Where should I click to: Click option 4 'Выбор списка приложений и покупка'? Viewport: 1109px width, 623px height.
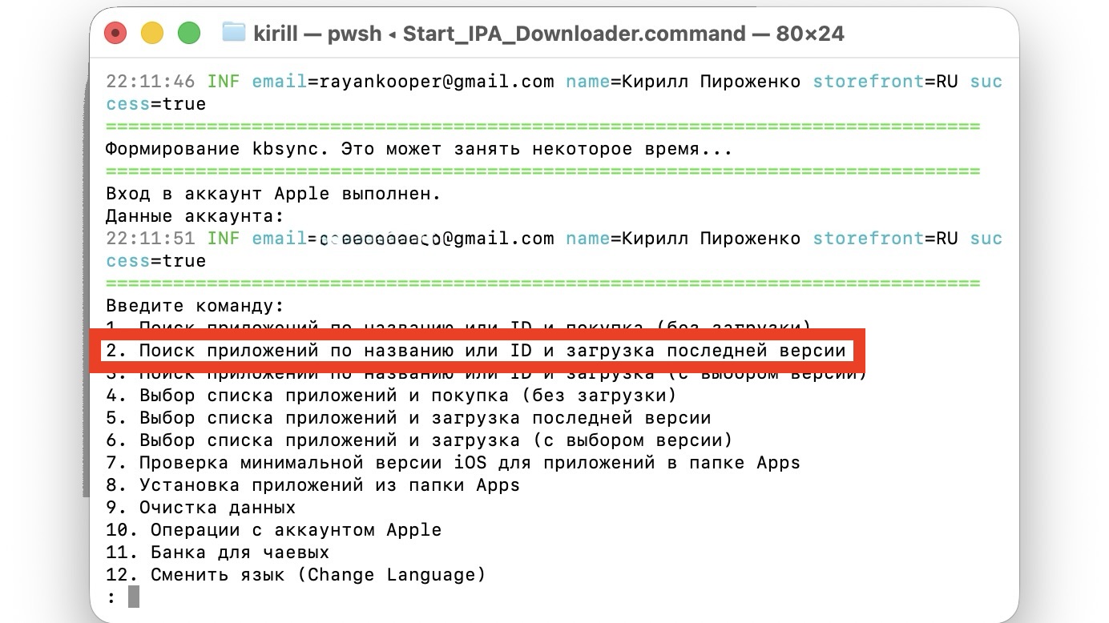tap(391, 396)
